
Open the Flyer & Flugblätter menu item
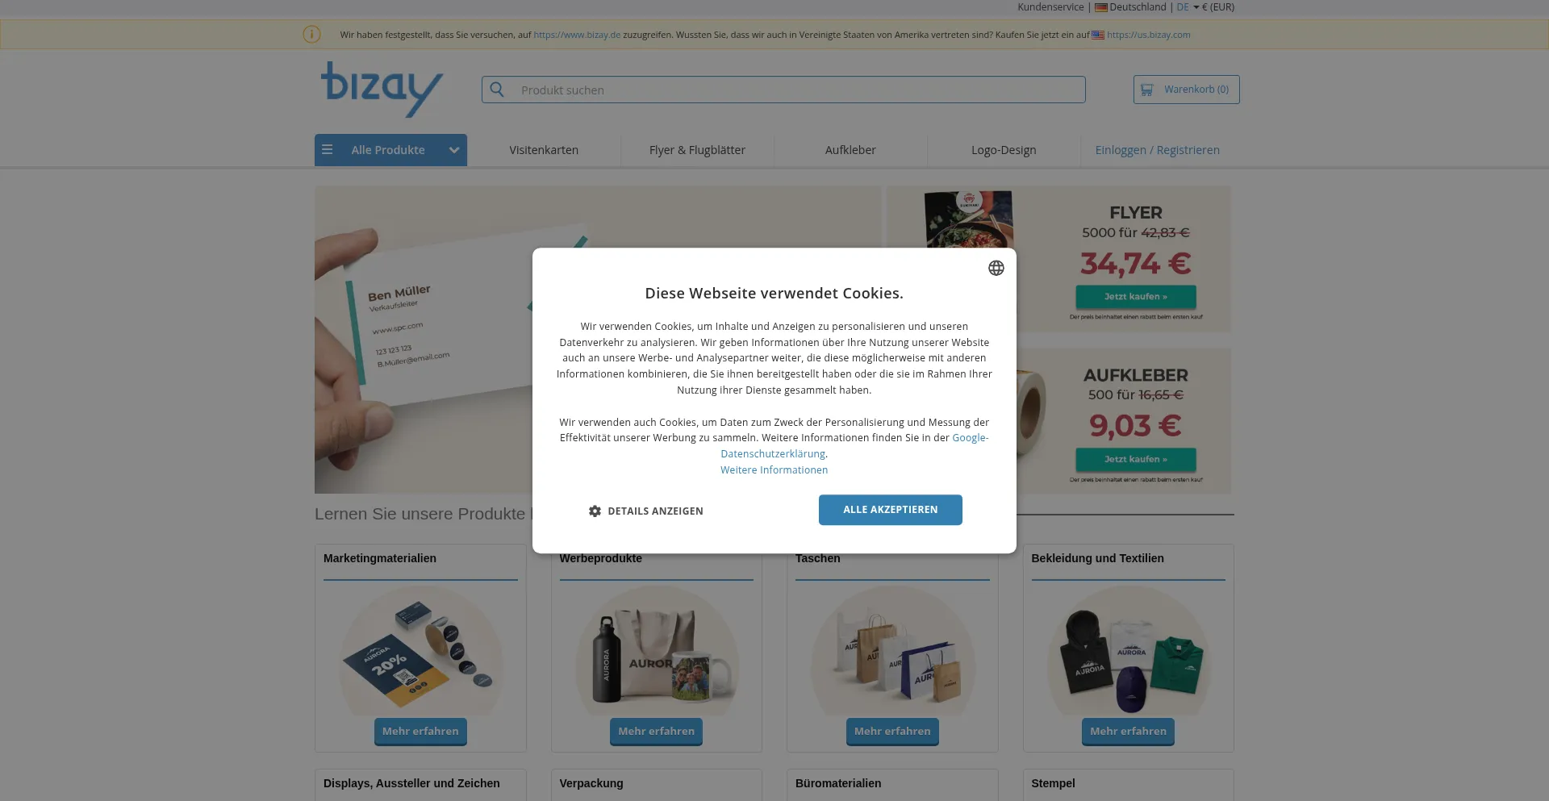pyautogui.click(x=697, y=150)
